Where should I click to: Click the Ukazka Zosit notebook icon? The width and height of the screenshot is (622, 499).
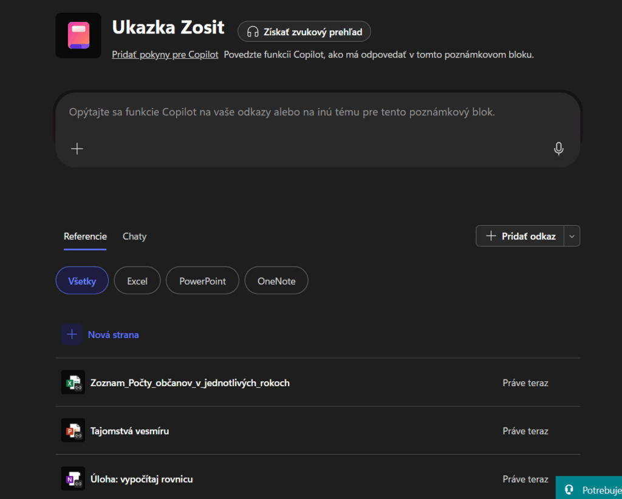point(78,35)
